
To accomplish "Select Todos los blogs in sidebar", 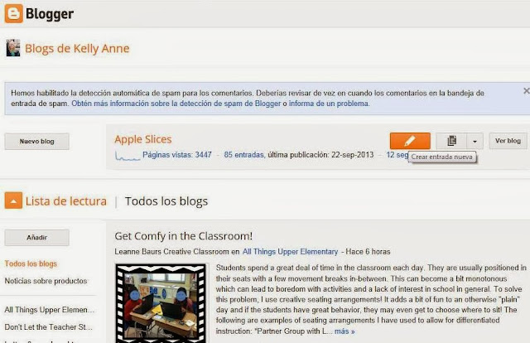I will point(31,263).
